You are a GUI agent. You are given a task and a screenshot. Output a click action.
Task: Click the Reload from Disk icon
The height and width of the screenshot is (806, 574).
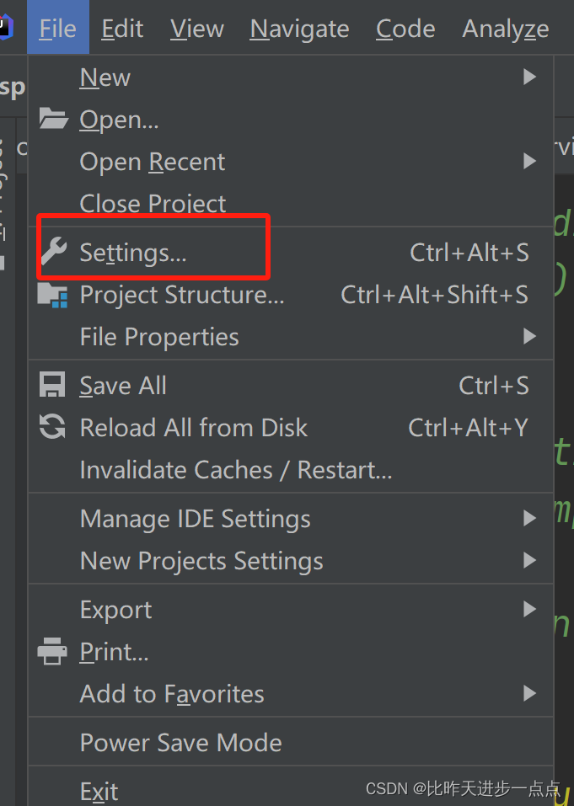click(52, 427)
